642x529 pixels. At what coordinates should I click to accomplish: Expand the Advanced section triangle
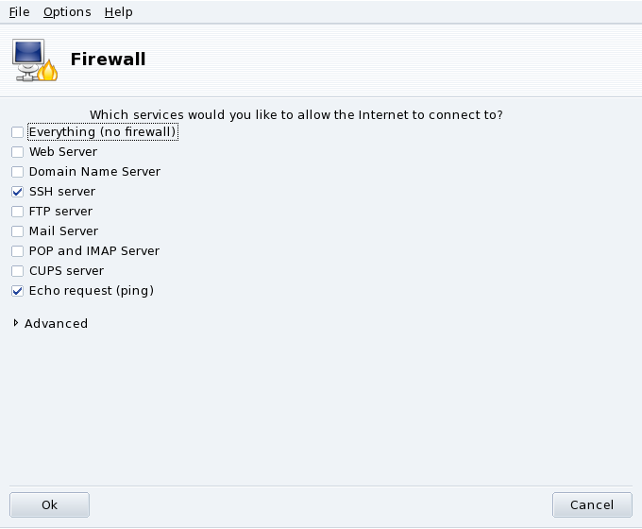[x=16, y=323]
